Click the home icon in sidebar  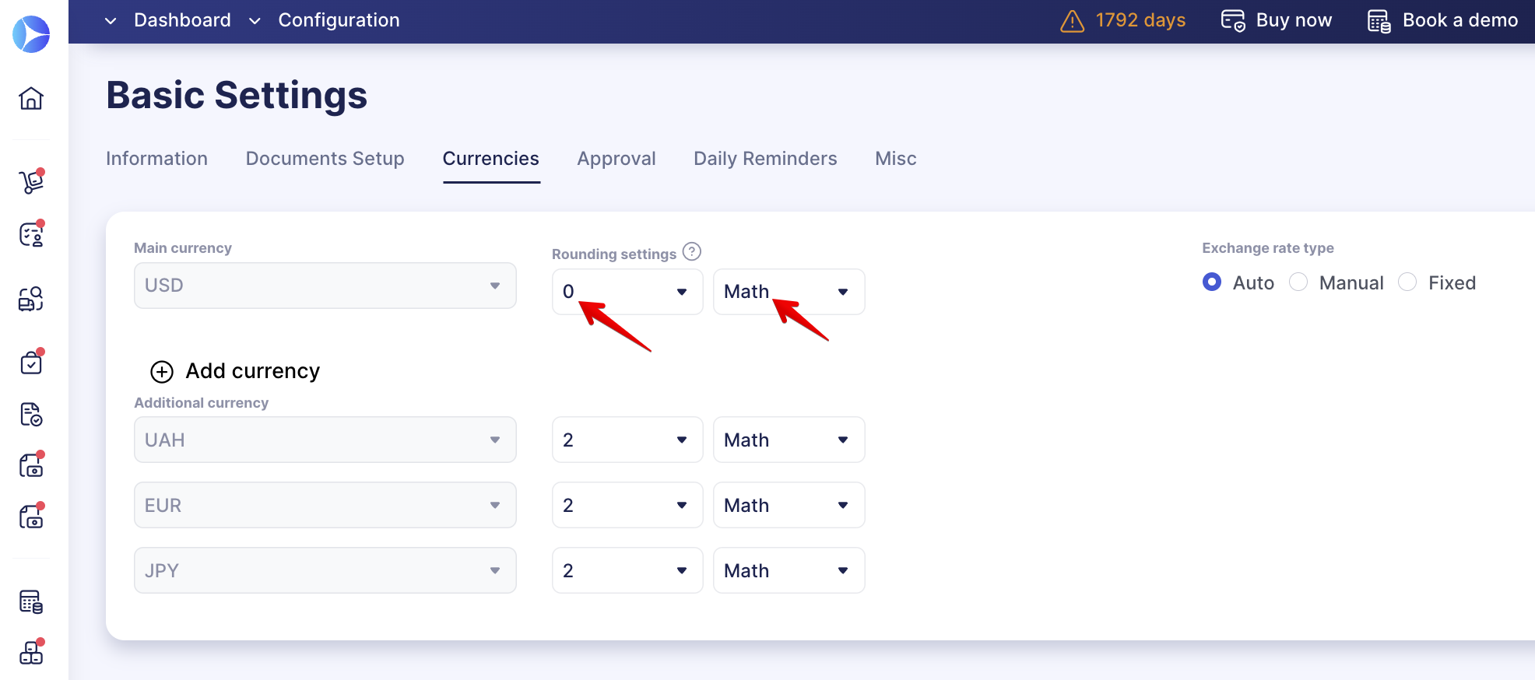tap(31, 99)
